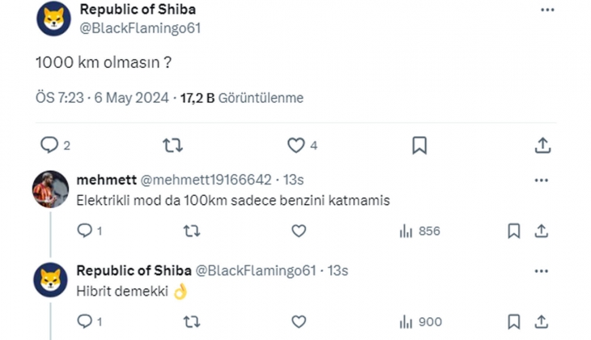
Task: Bookmark mehmett's reply
Action: tap(513, 231)
